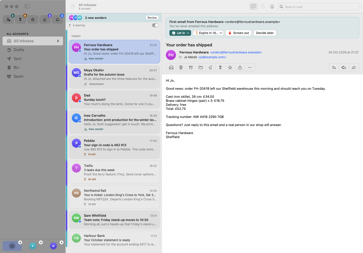Select All Inboxes in the sidebar
Viewport: 363px width, 253px height.
33,41
